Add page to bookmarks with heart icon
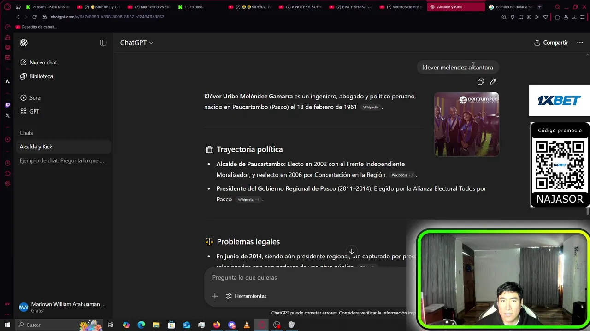 point(545,17)
